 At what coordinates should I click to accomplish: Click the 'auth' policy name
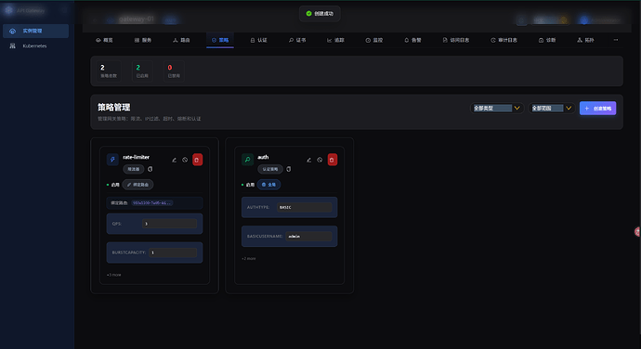tap(263, 157)
